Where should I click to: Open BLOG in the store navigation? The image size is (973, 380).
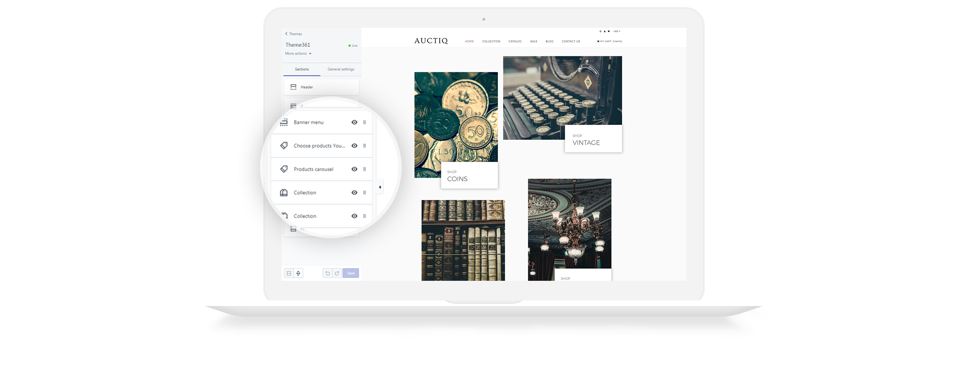click(x=550, y=41)
